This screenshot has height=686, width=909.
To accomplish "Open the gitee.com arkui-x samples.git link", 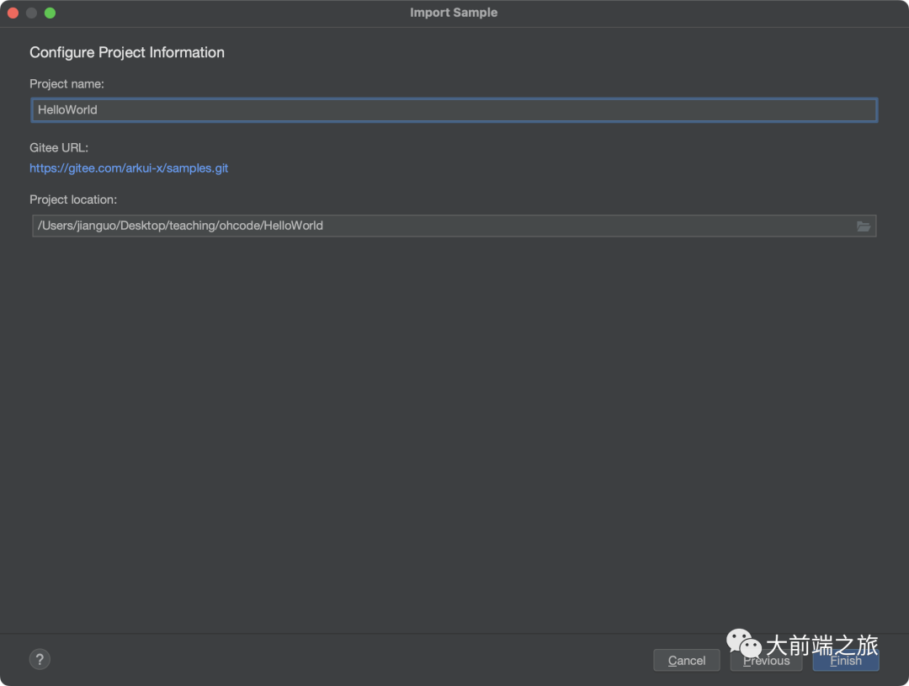I will [129, 168].
